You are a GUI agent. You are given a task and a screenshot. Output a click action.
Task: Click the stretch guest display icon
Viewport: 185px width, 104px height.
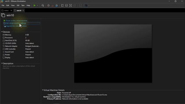point(86,5)
